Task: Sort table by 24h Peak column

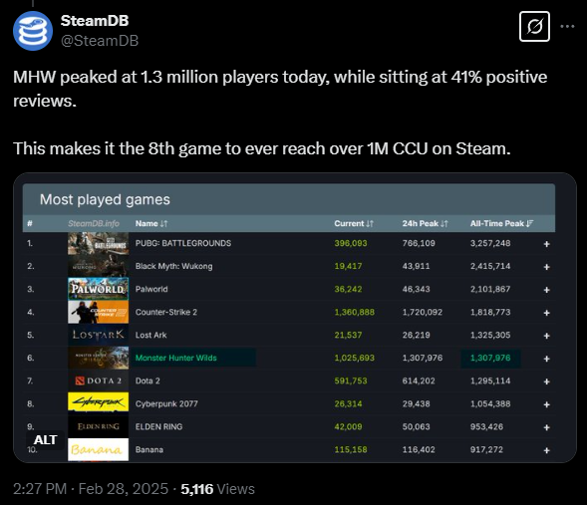Action: [425, 223]
